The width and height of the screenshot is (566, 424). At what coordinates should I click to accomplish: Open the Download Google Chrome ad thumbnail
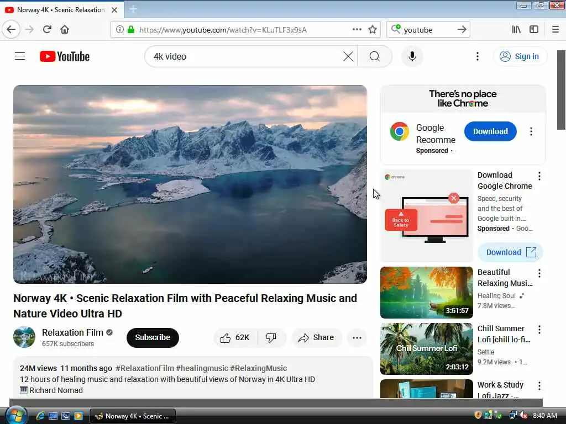click(426, 216)
